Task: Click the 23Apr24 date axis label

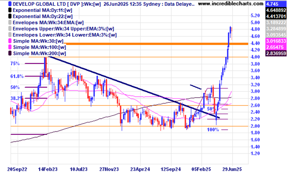Action: pos(140,169)
